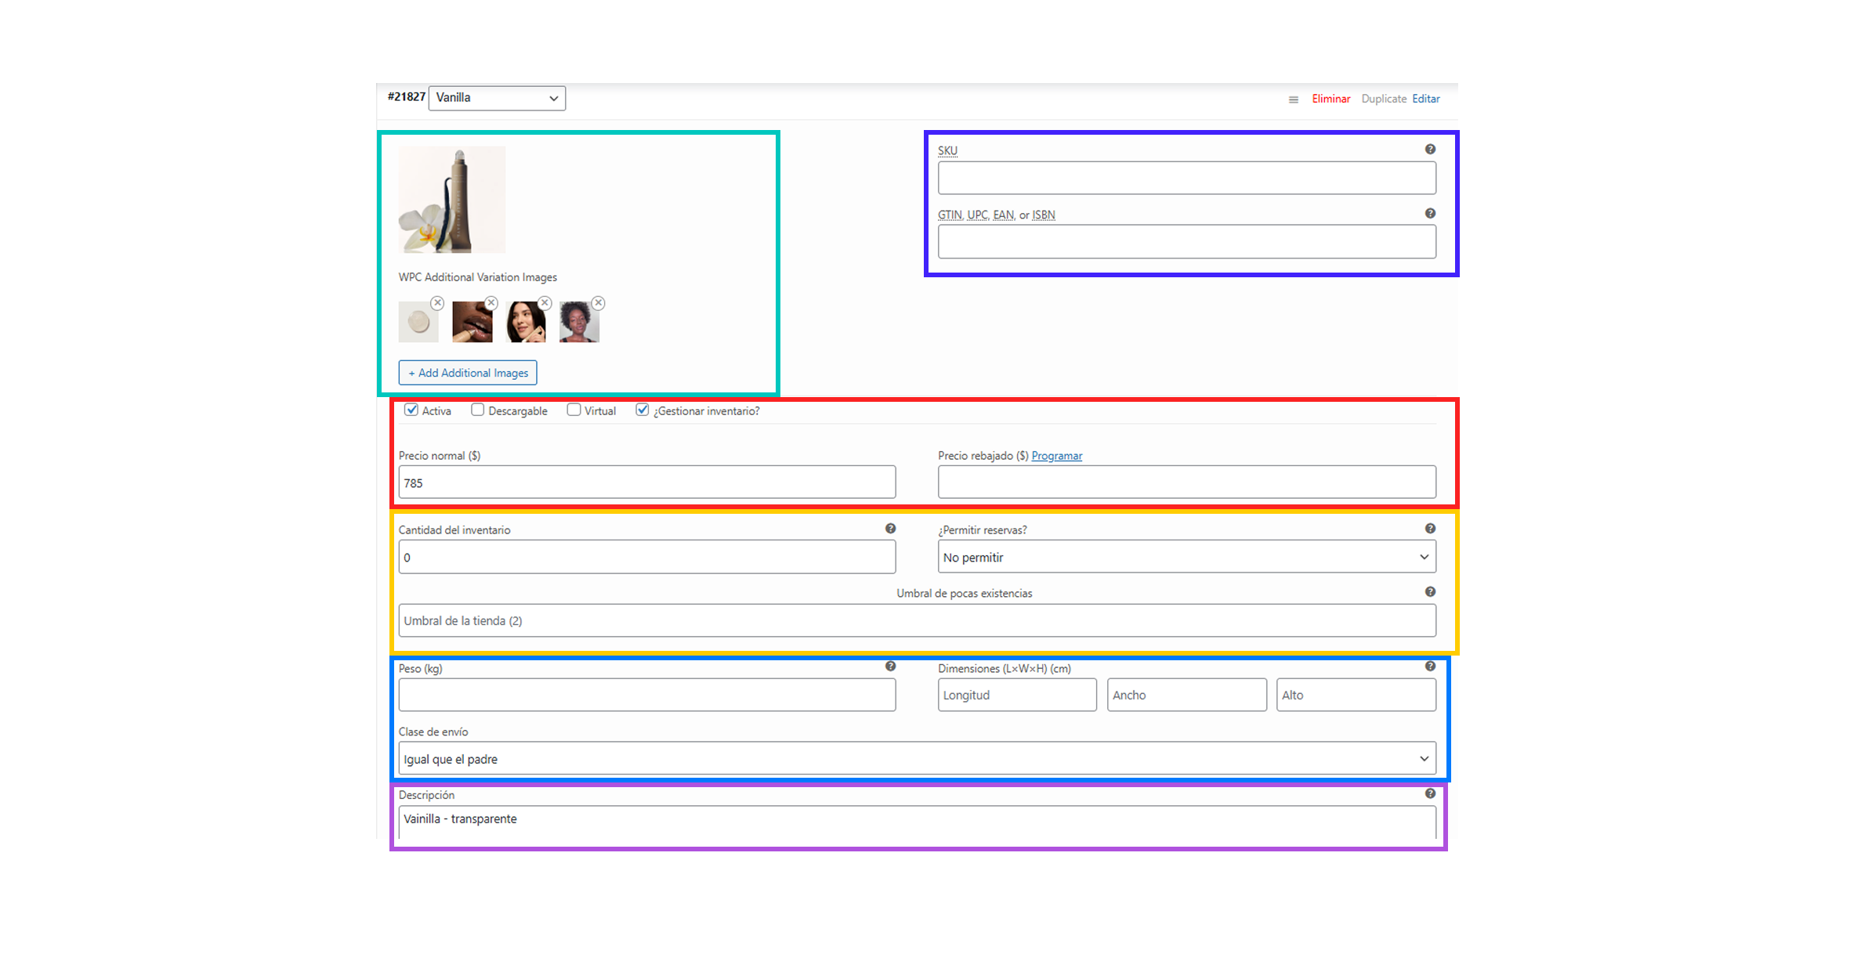
Task: Uncheck the Activa checkbox
Action: pyautogui.click(x=411, y=410)
